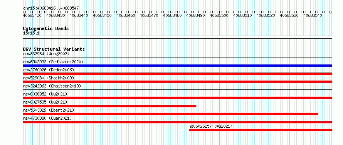The image size is (343, 145).
Task: Click ruler position 40683520
Action: point(266,15)
